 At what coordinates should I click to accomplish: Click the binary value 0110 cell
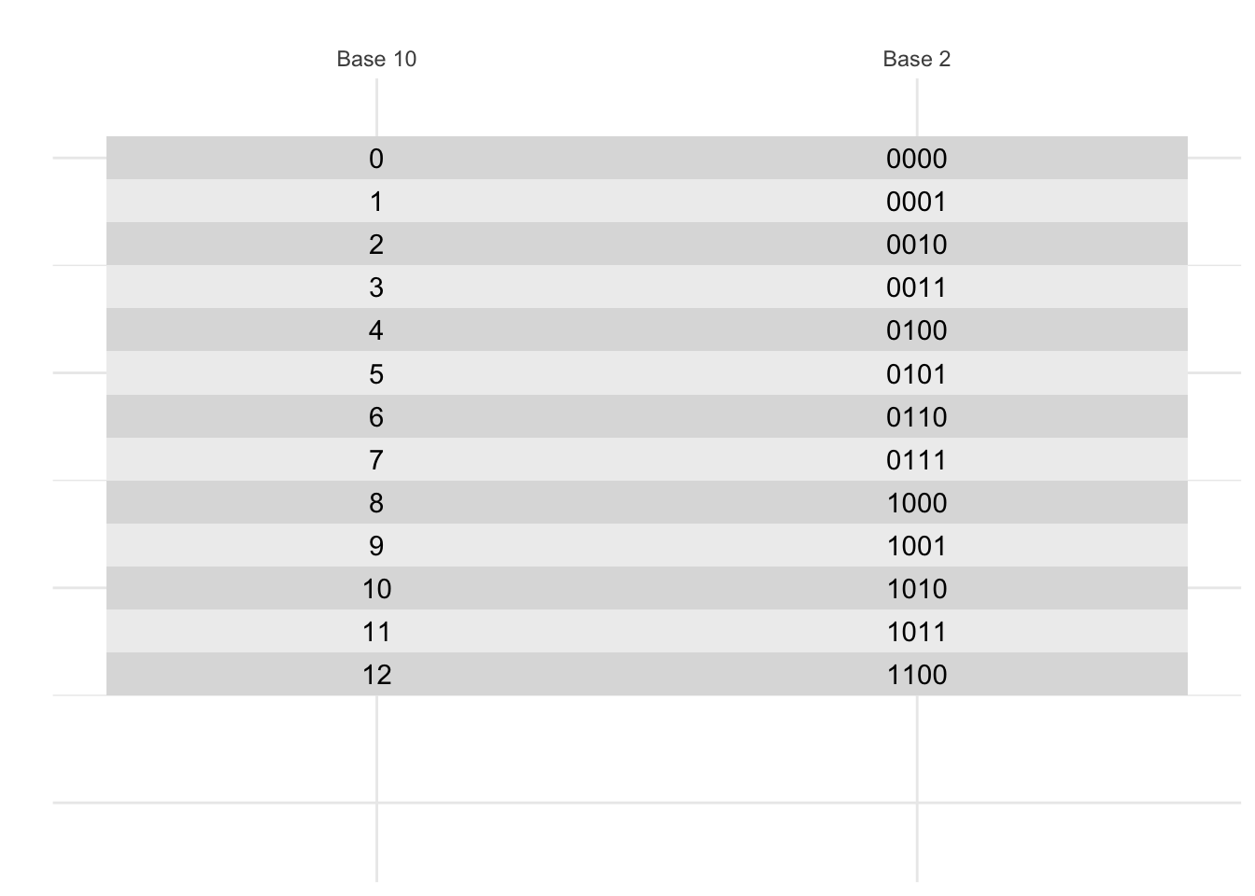click(916, 417)
